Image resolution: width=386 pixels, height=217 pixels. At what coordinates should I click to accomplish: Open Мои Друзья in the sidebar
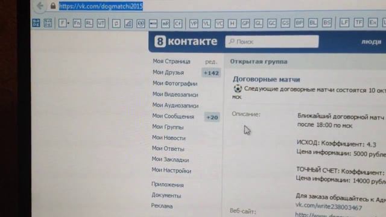tap(168, 72)
